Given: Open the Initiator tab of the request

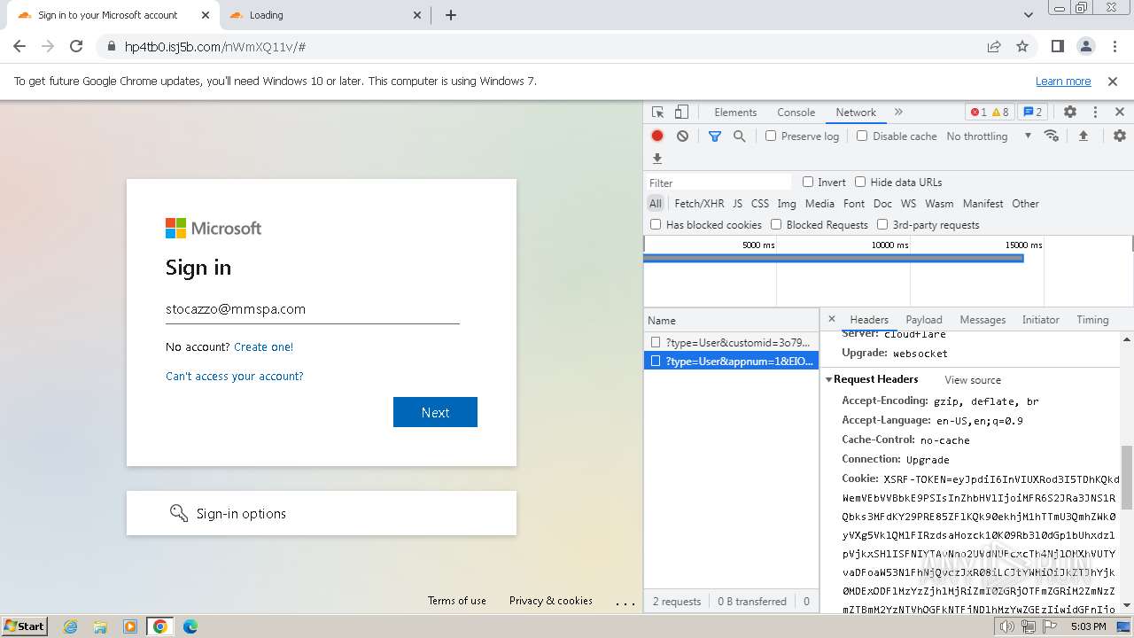Looking at the screenshot, I should [x=1040, y=320].
